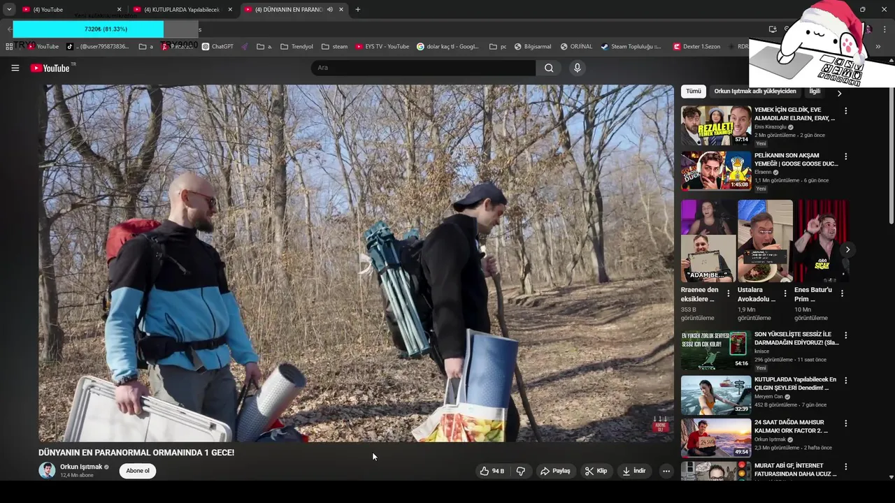895x503 pixels.
Task: Open 24 SAAT DAĞDA MAHSUR thumbnail
Action: [716, 437]
